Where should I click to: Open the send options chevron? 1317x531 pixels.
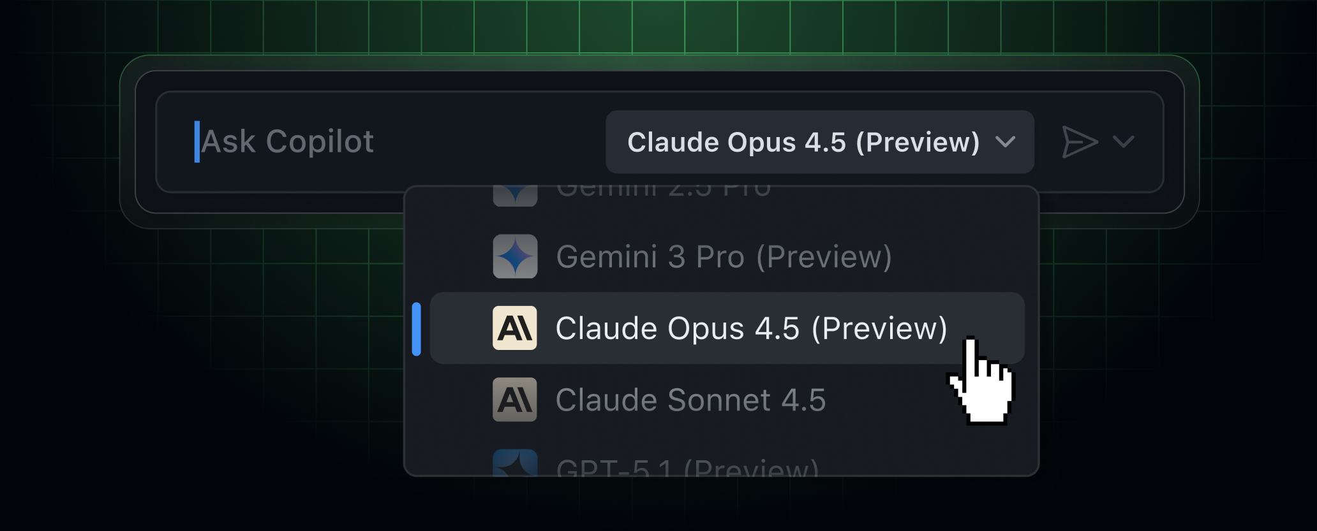1123,142
